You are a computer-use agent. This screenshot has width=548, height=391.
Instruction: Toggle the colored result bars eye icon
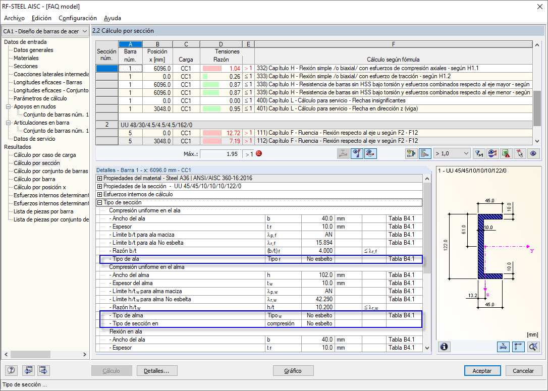click(x=357, y=154)
